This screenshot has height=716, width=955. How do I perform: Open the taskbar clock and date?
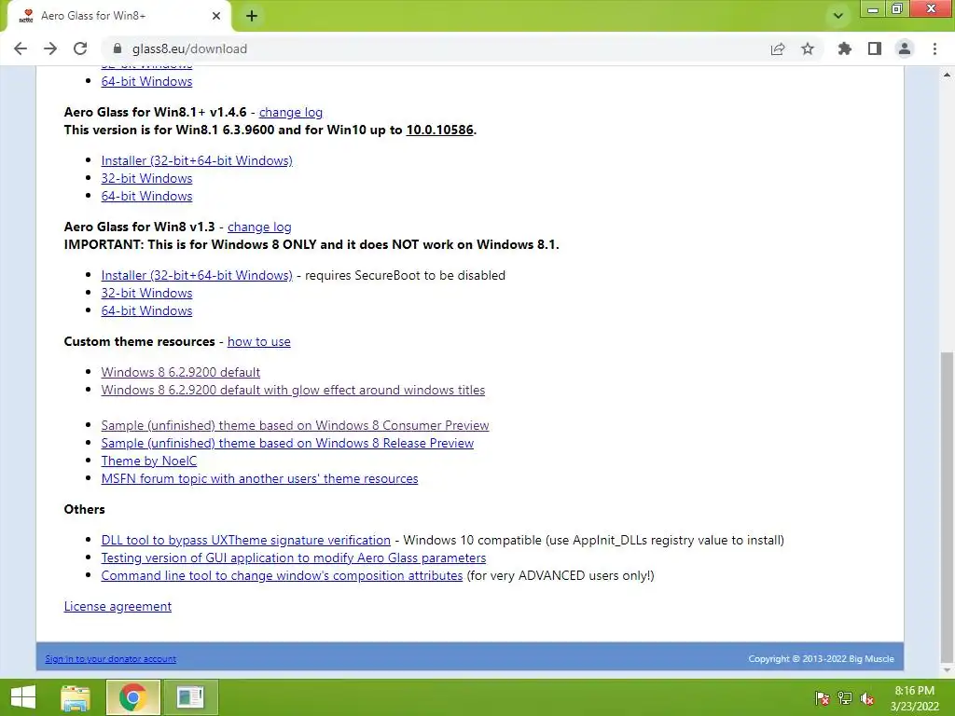tap(914, 698)
